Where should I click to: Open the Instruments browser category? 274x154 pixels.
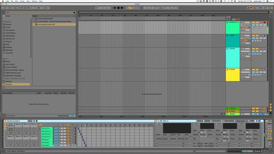[x=10, y=30]
